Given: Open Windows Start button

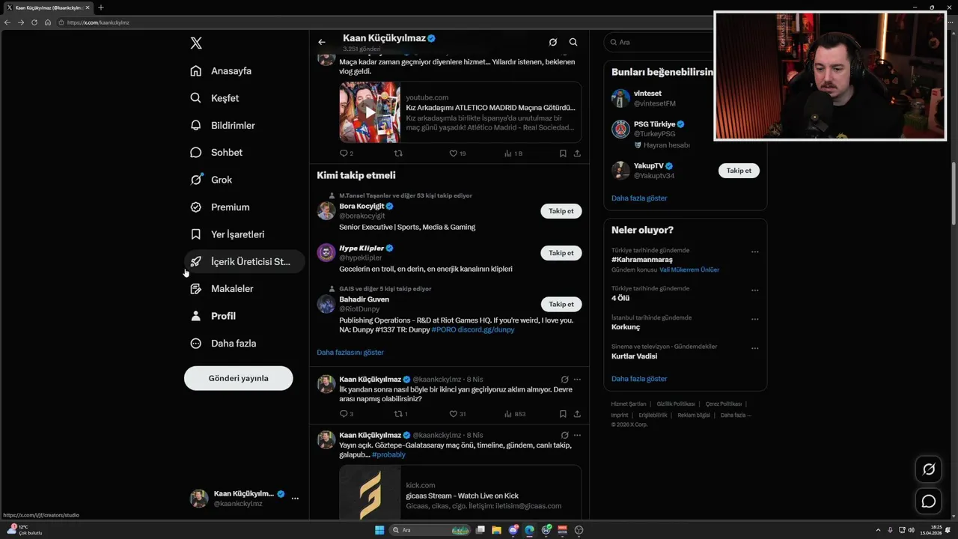Looking at the screenshot, I should [x=379, y=530].
